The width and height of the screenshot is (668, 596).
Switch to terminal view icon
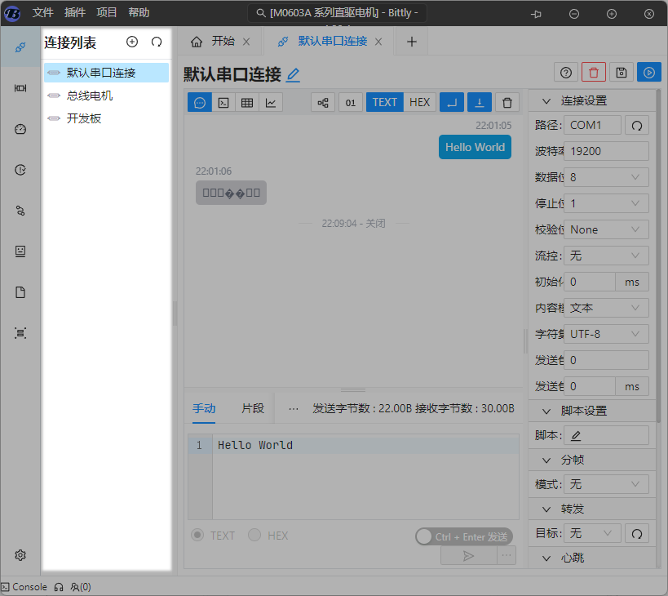point(223,102)
